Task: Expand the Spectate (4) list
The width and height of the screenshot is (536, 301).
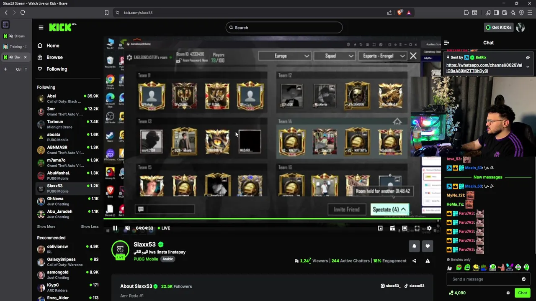Action: click(x=389, y=209)
